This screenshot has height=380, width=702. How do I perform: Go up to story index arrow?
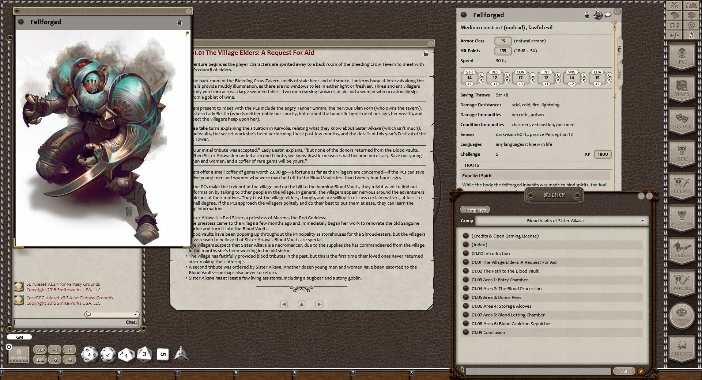301,304
